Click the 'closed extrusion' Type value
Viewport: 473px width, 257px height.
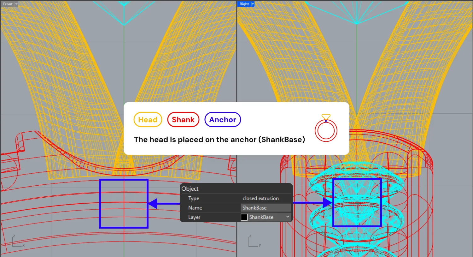tap(260, 198)
